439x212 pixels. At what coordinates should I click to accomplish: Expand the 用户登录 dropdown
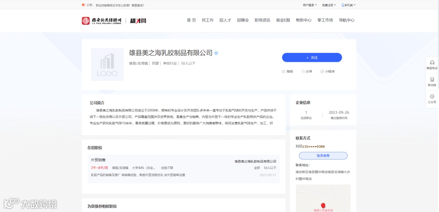click(x=310, y=5)
